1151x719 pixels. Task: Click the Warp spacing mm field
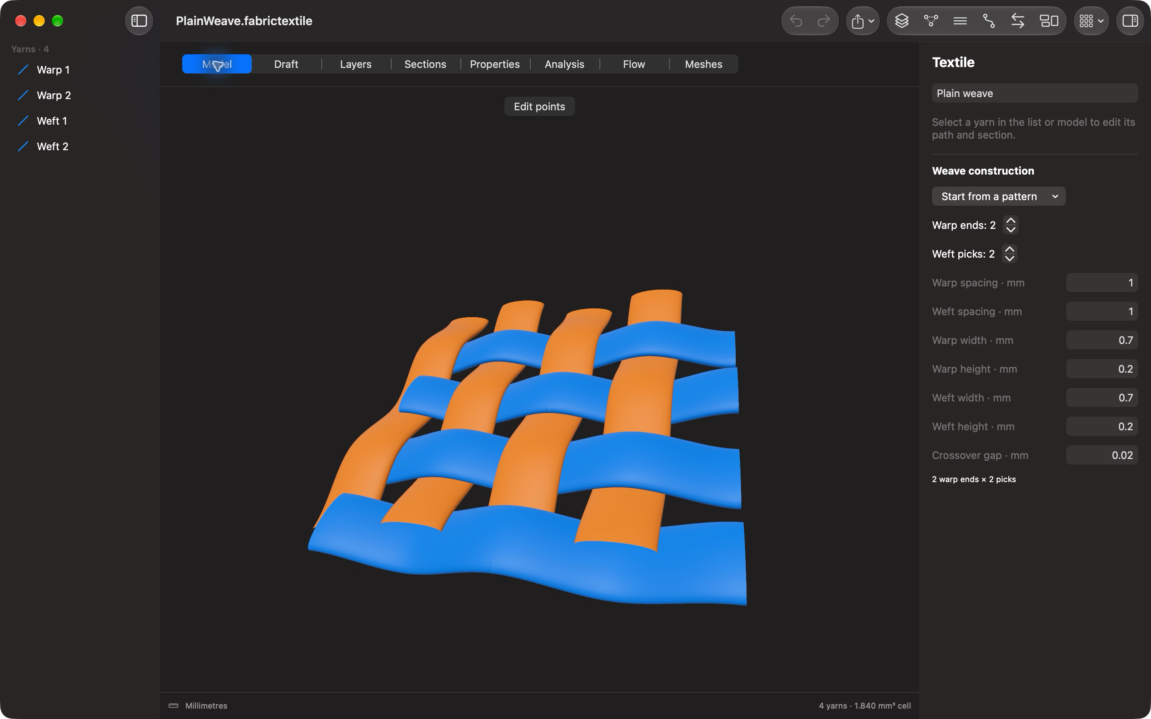1102,283
